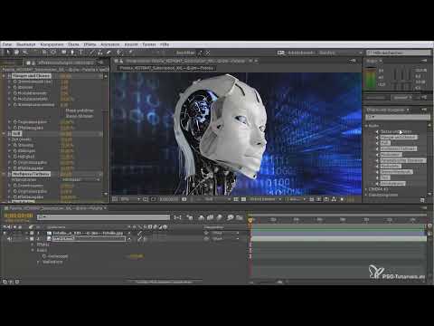This screenshot has height=326, width=434.
Task: Click the pixel aspect ratio correction icon
Action: (x=312, y=199)
